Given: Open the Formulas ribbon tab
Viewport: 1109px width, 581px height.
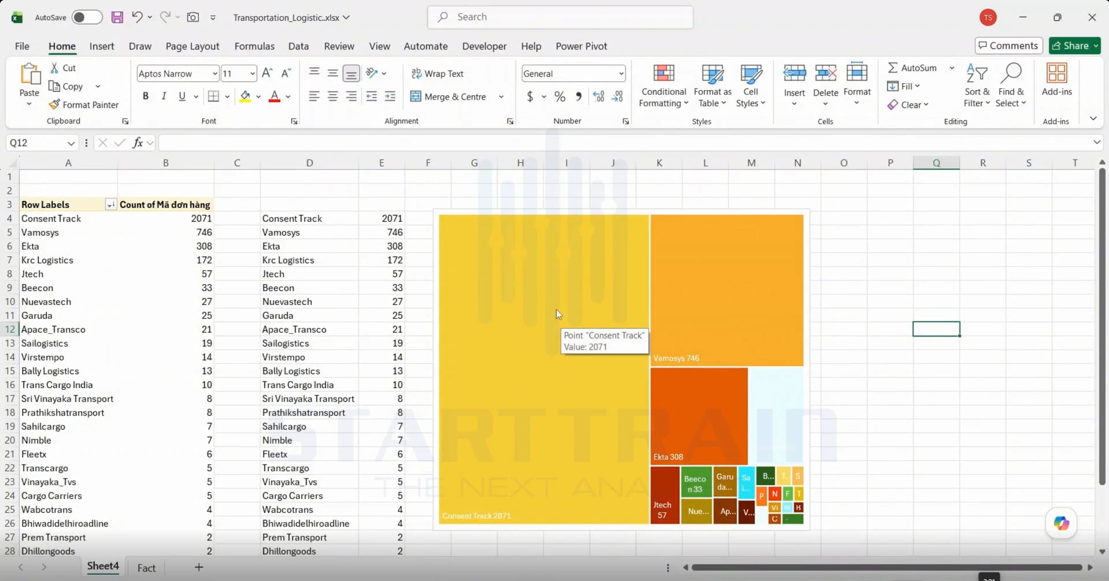Looking at the screenshot, I should pyautogui.click(x=254, y=46).
